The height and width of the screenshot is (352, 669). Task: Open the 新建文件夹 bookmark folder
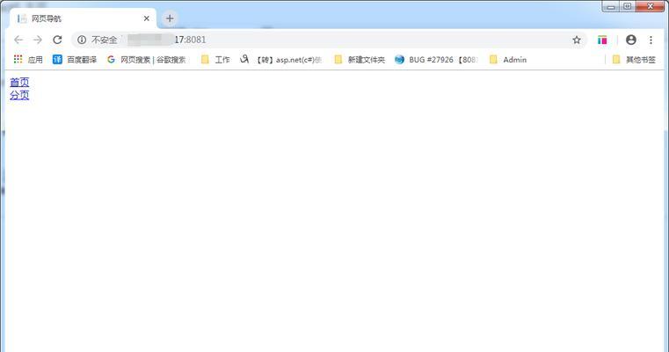tap(360, 60)
